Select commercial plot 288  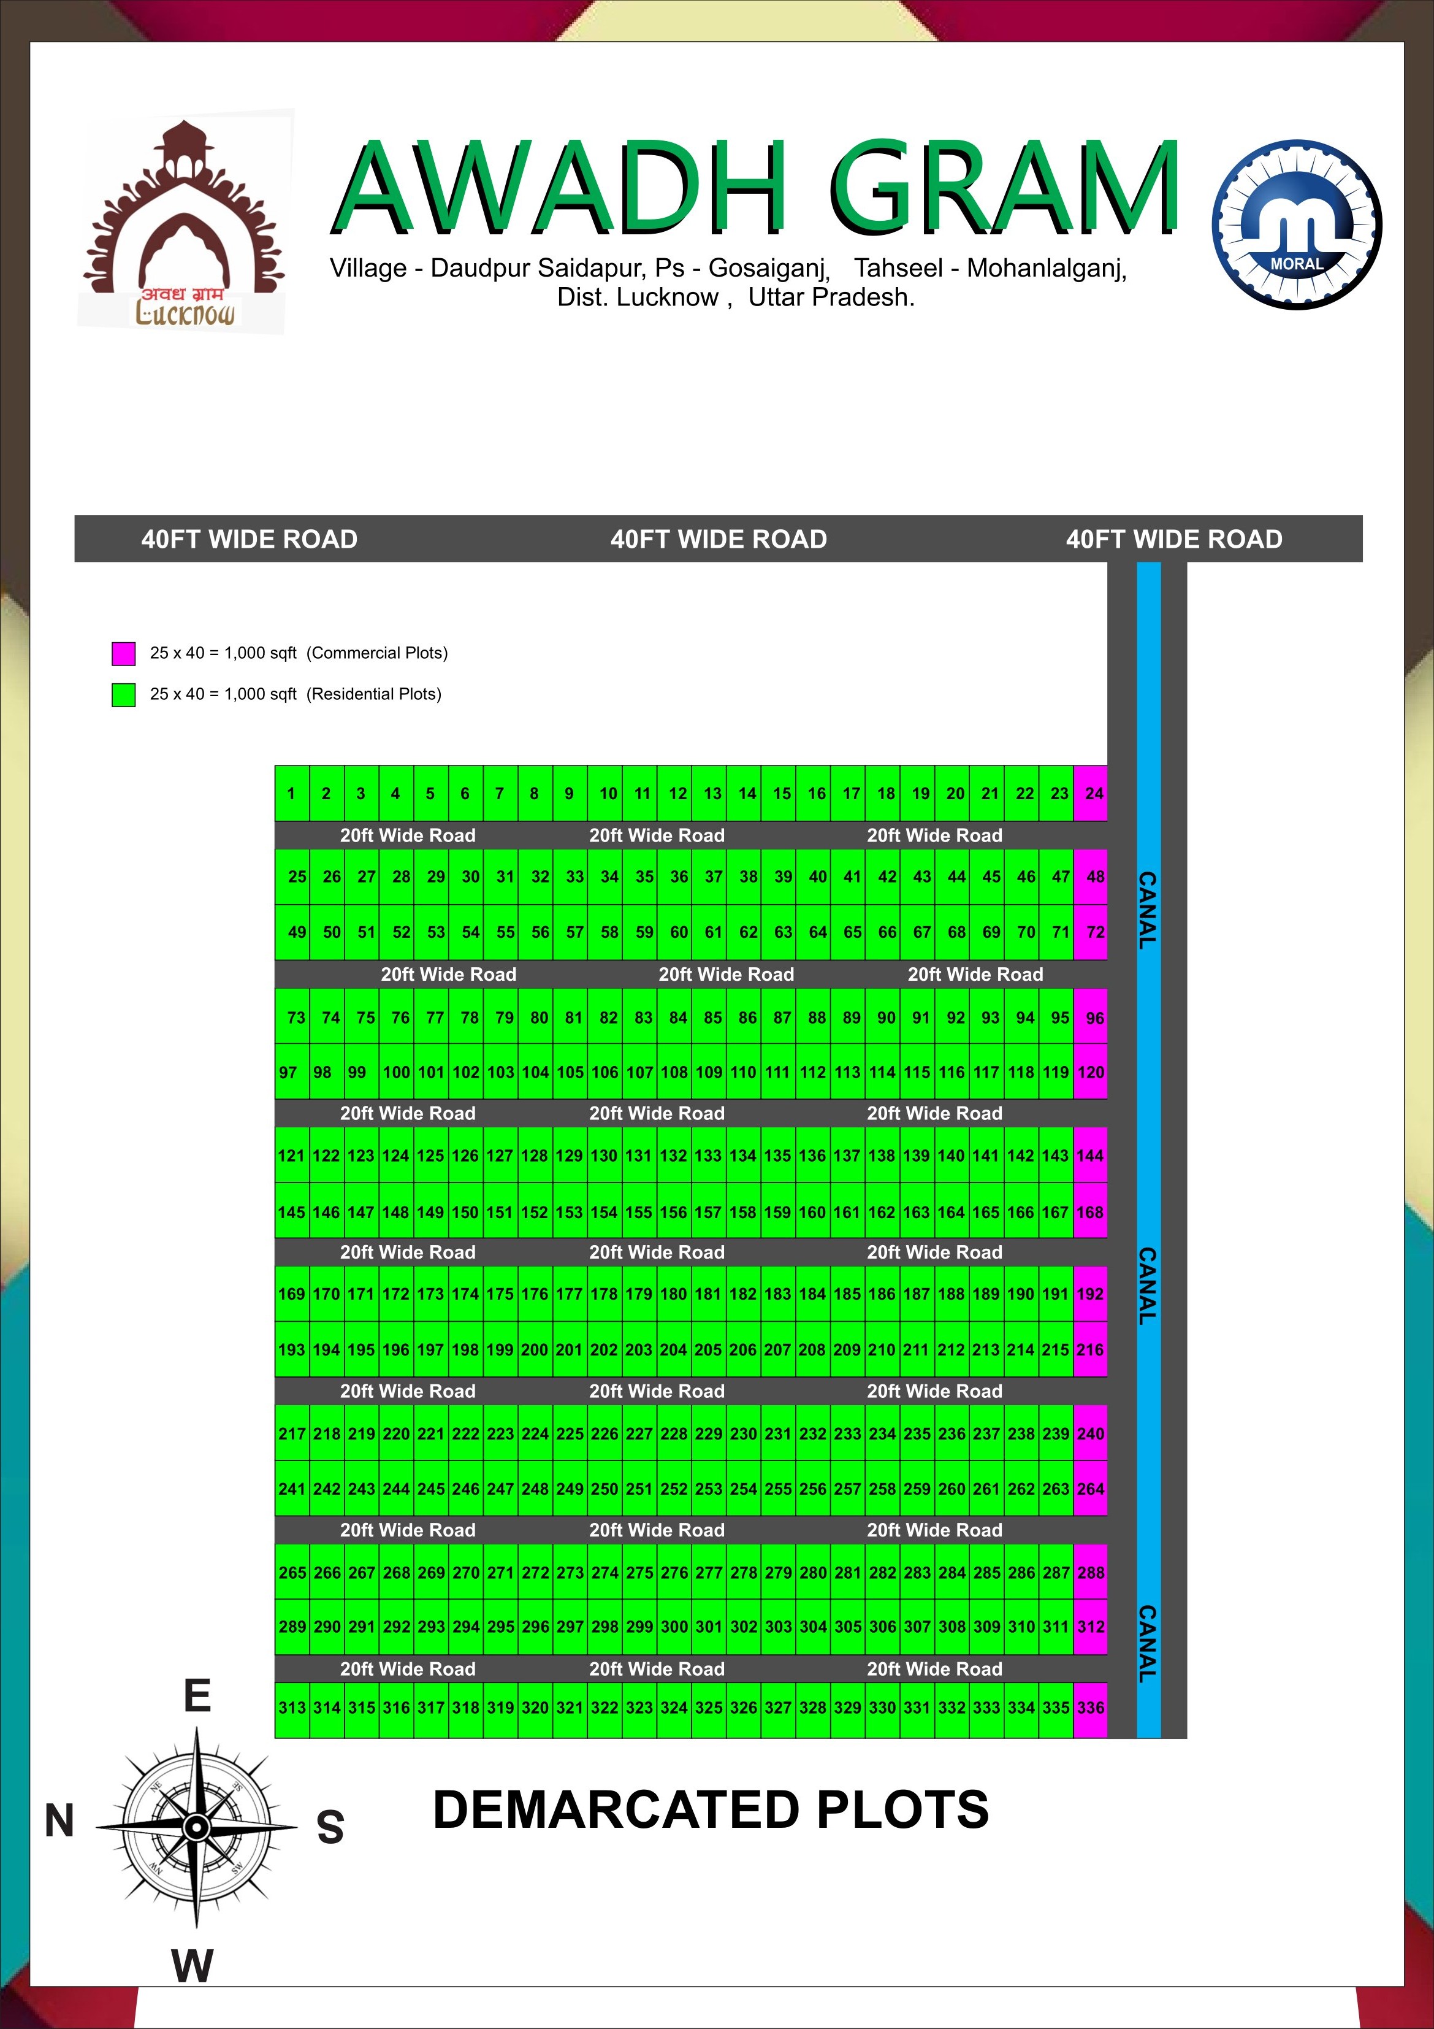[x=1090, y=1572]
